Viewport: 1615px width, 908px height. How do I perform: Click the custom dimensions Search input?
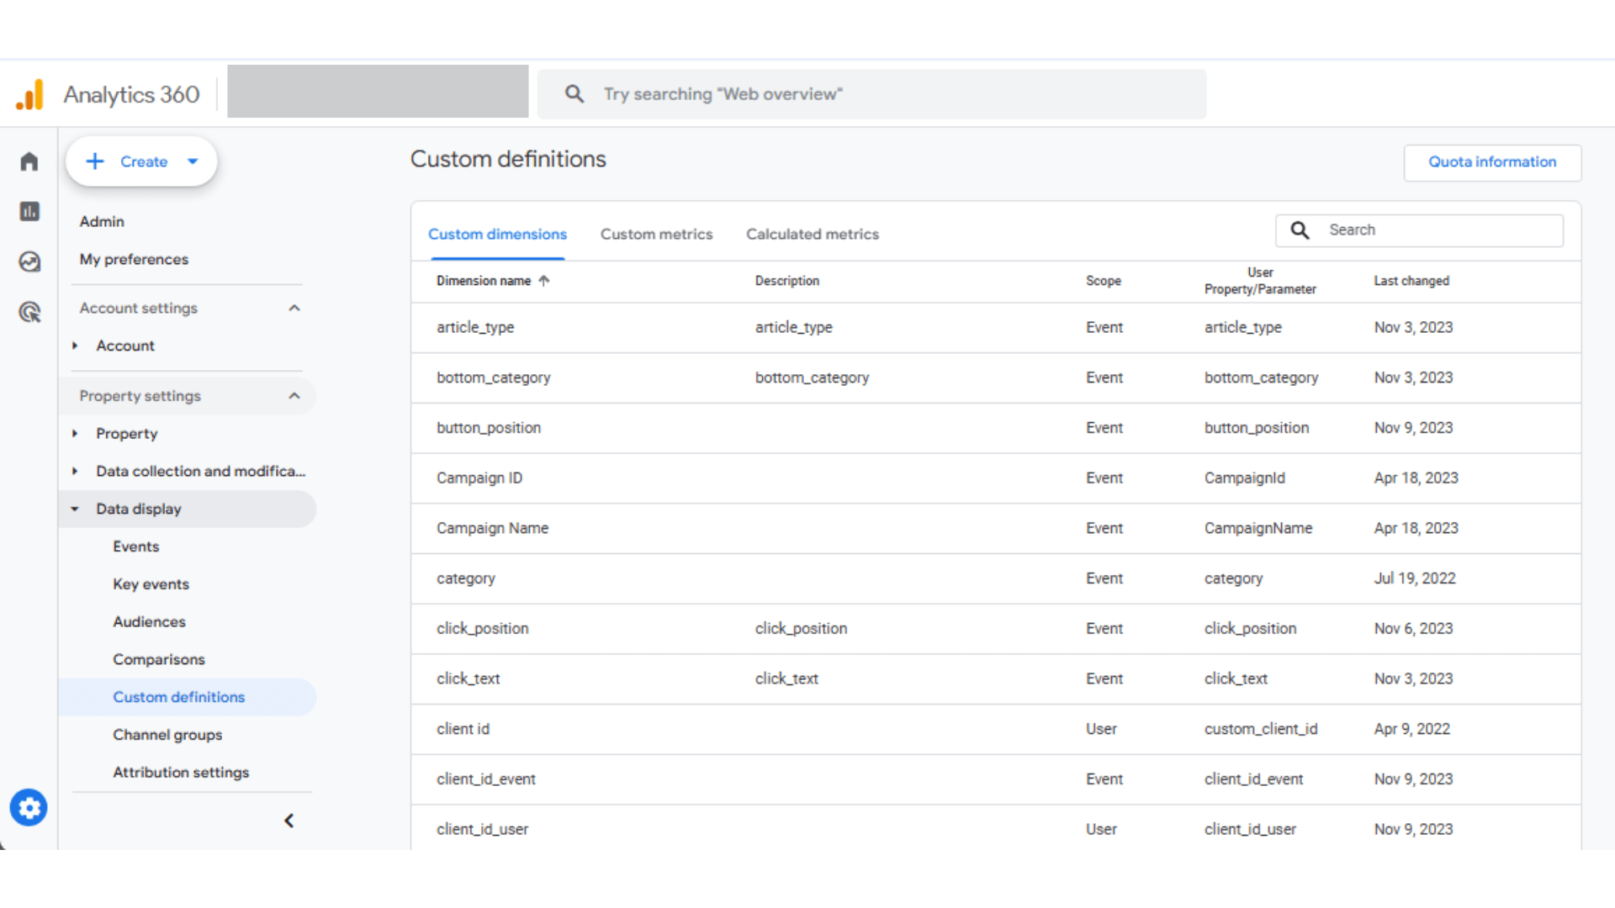point(1419,230)
